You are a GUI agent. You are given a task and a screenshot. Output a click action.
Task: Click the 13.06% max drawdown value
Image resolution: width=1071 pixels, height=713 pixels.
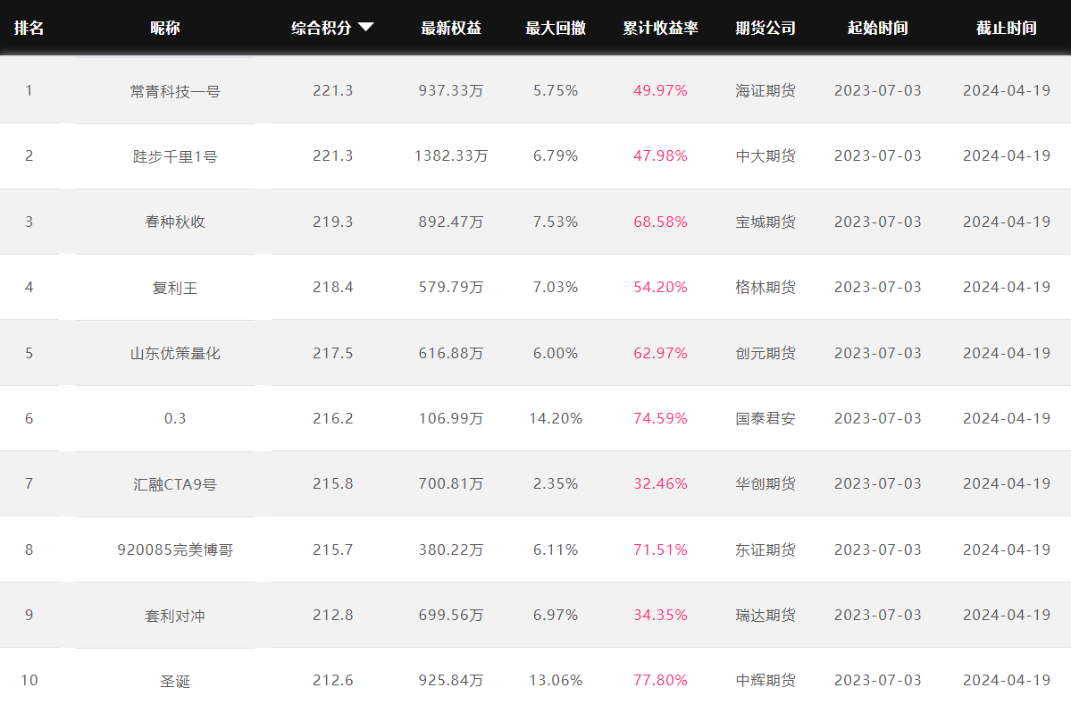[x=556, y=680]
